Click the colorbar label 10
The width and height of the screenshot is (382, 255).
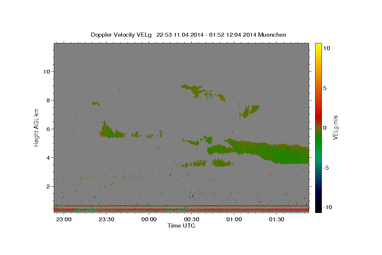point(326,48)
